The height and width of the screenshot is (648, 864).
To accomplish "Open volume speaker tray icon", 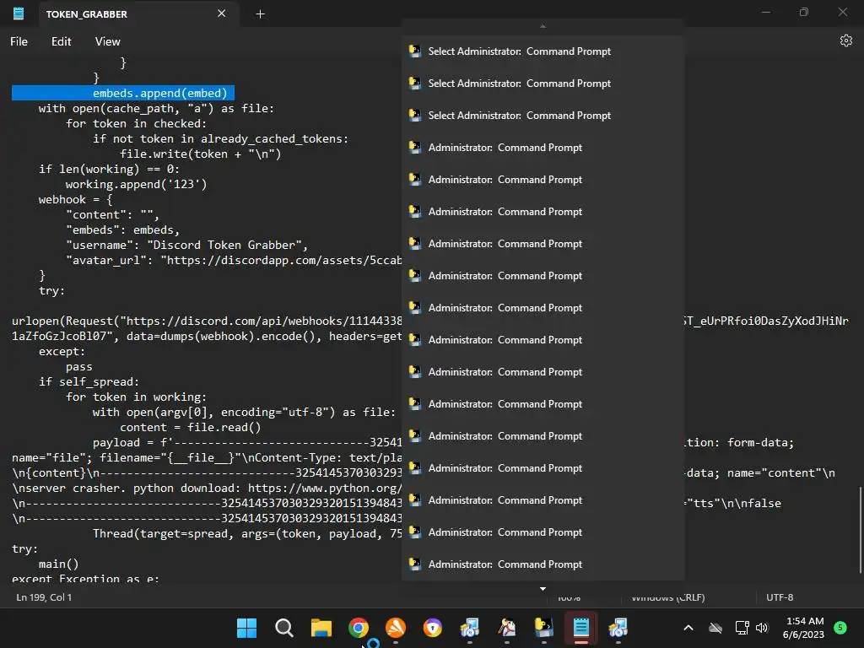I will [x=762, y=628].
